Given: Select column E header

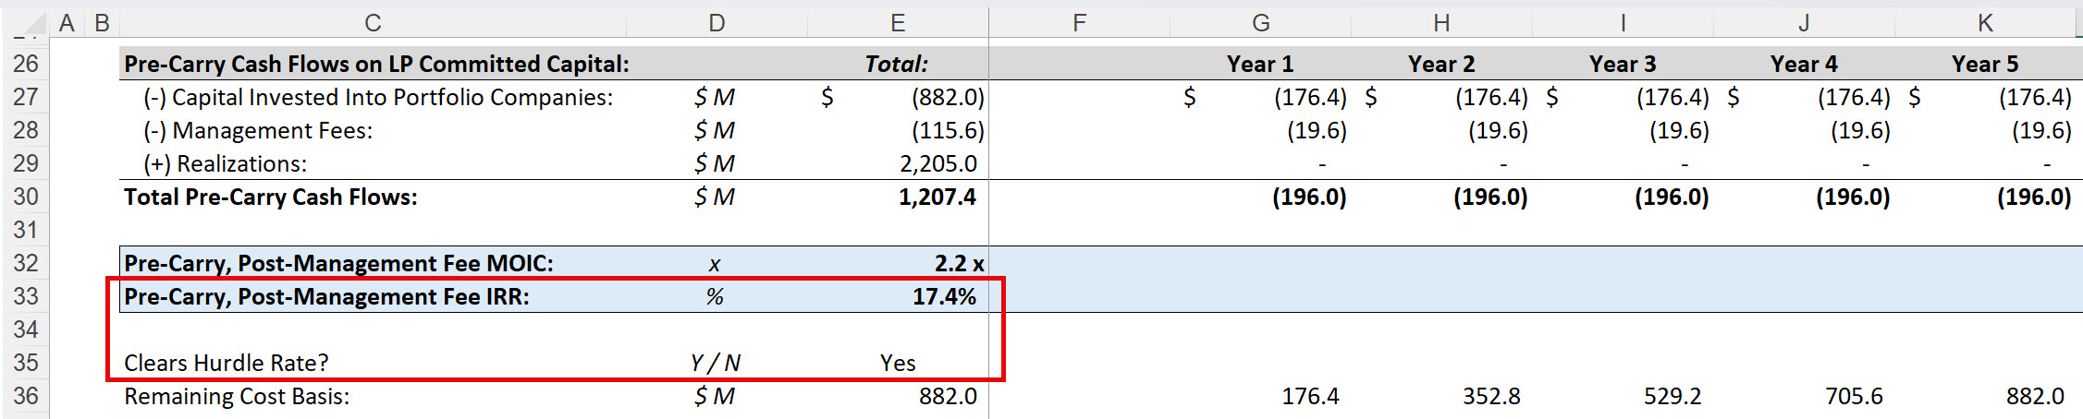Looking at the screenshot, I should coord(898,23).
